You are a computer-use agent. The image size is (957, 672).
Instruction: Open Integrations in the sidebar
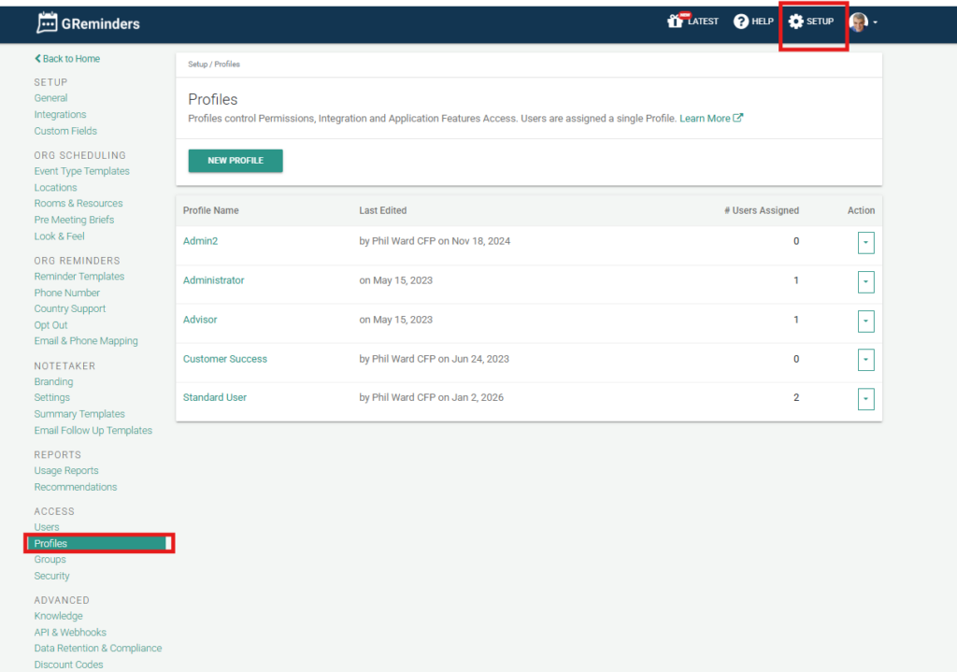click(60, 115)
